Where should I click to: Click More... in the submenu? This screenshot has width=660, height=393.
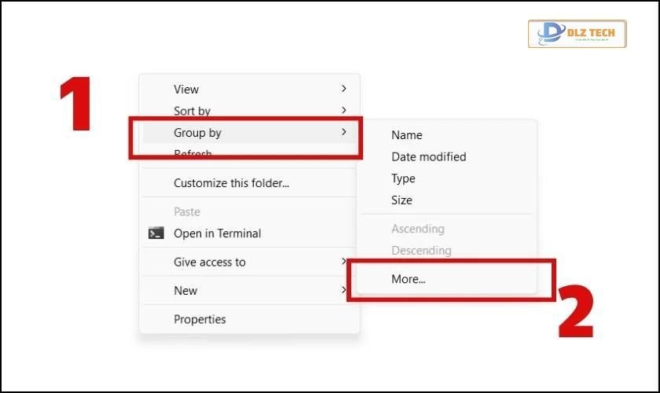(409, 279)
